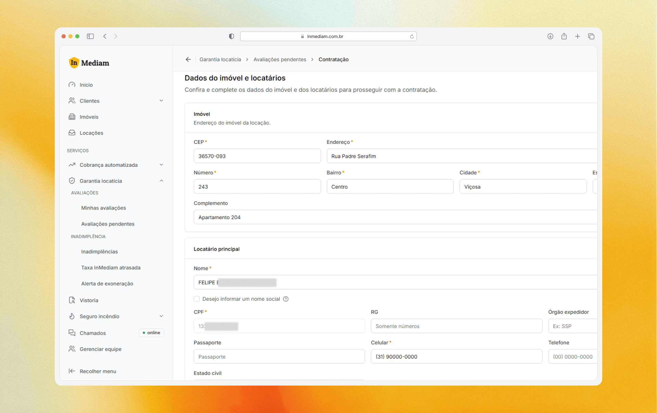Click the InMediam logo
This screenshot has width=657, height=413.
89,63
